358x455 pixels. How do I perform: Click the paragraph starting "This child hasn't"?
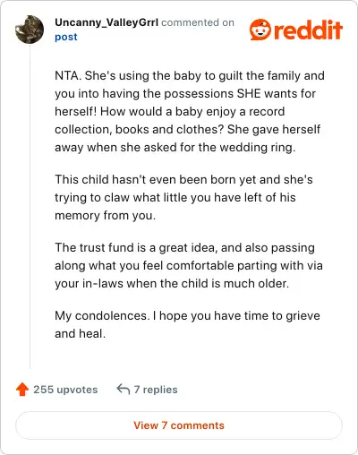point(183,197)
